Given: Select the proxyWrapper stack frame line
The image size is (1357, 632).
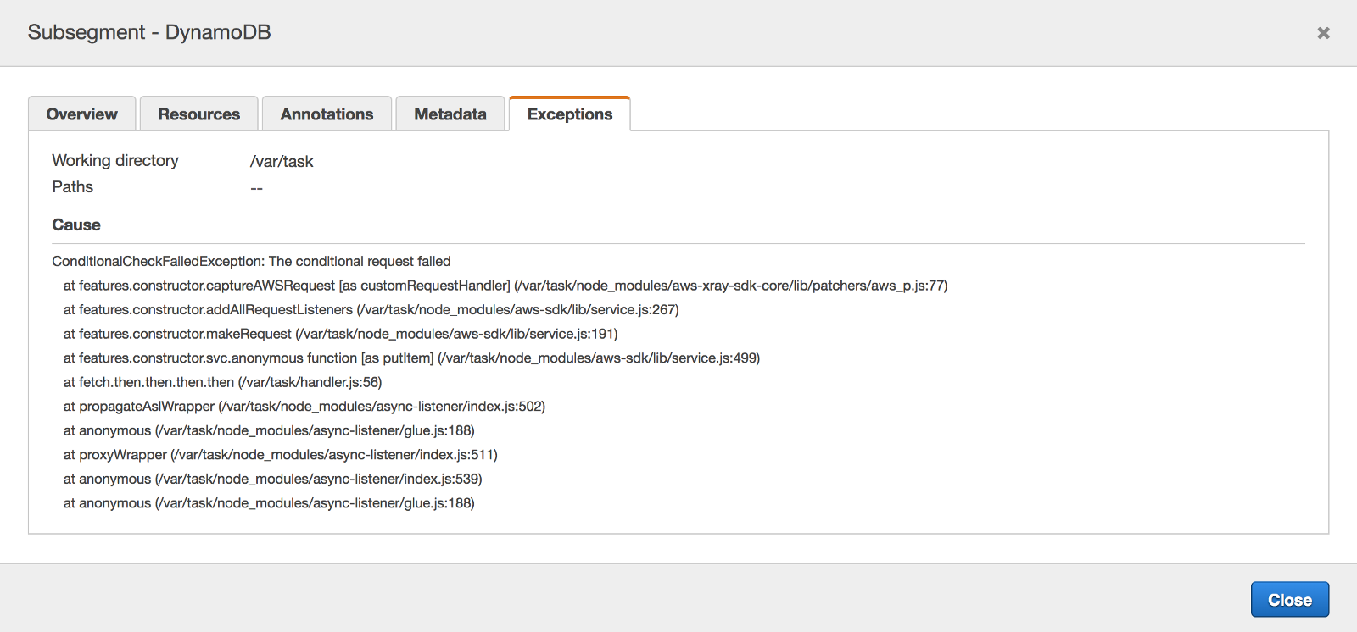Looking at the screenshot, I should tap(280, 455).
